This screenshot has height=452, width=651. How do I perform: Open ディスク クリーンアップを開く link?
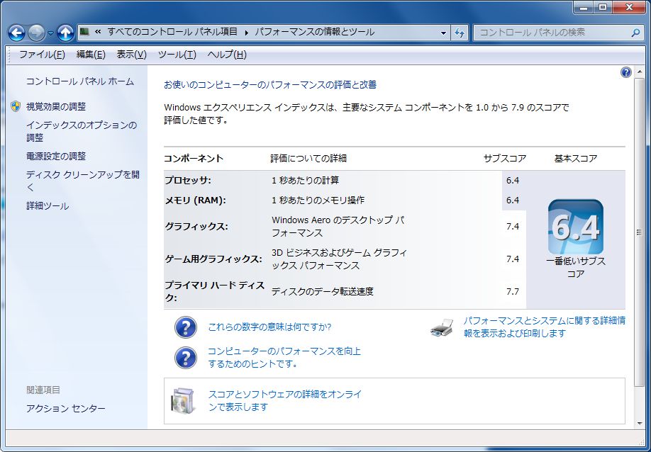pyautogui.click(x=83, y=181)
